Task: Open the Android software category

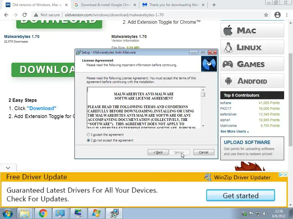Action: (x=252, y=81)
